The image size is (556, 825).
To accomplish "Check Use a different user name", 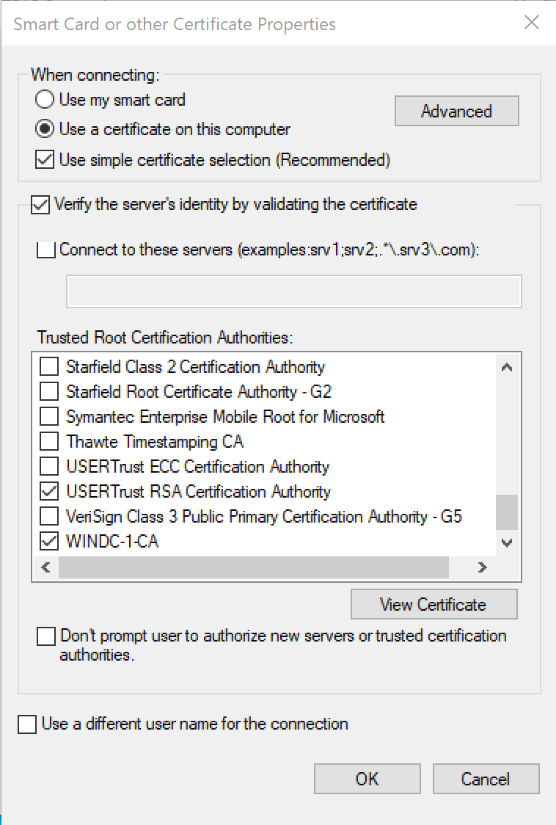I will click(27, 724).
